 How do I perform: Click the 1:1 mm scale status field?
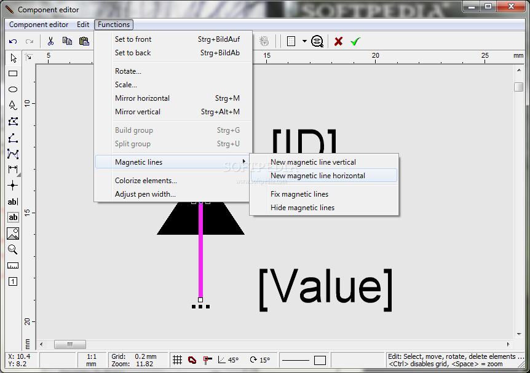point(91,360)
